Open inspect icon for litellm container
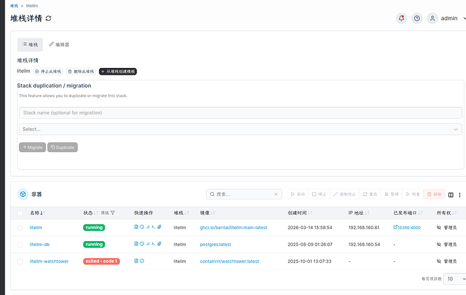This screenshot has height=295, width=466. (142, 227)
